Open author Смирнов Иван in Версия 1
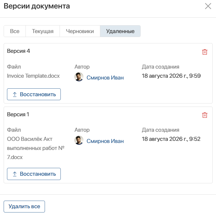 click(105, 141)
